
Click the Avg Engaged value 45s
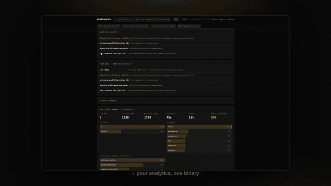(x=169, y=118)
